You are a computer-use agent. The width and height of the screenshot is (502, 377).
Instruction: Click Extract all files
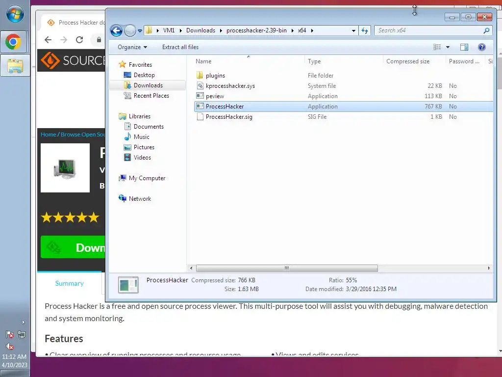(180, 47)
